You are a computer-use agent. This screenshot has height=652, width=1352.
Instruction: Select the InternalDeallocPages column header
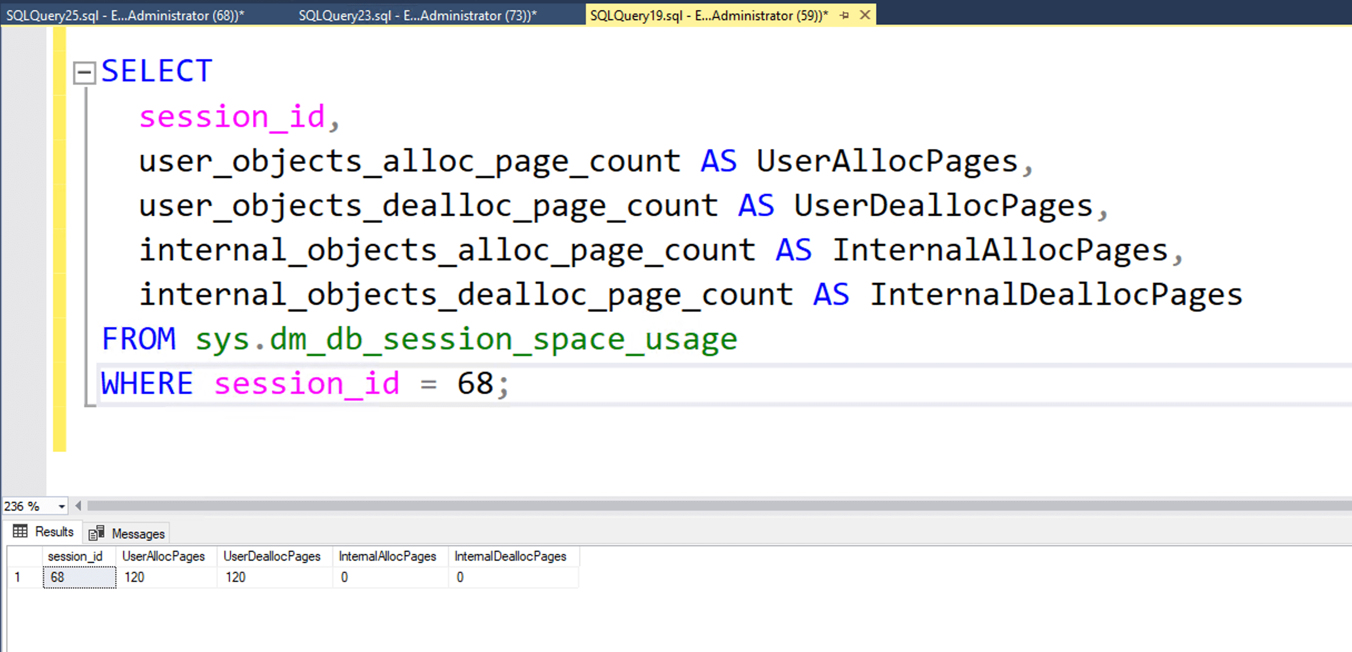(510, 556)
